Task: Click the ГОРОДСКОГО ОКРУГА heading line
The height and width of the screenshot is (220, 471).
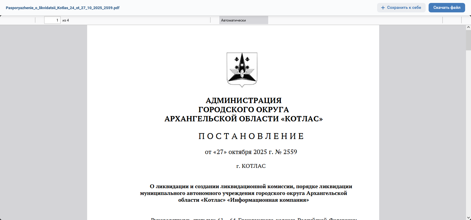Action: 243,110
